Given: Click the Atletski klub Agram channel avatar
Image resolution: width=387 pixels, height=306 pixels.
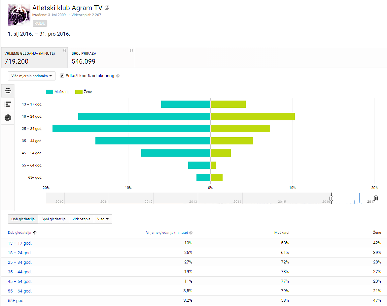Looking at the screenshot, I should 19,15.
